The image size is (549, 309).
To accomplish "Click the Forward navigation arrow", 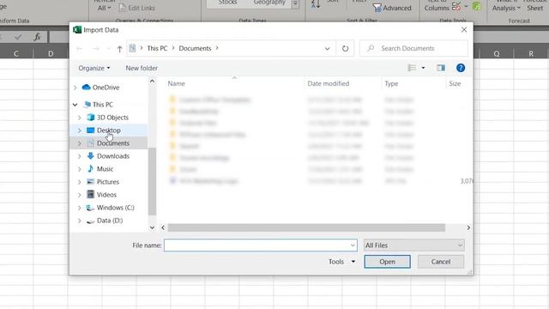I will [x=95, y=49].
